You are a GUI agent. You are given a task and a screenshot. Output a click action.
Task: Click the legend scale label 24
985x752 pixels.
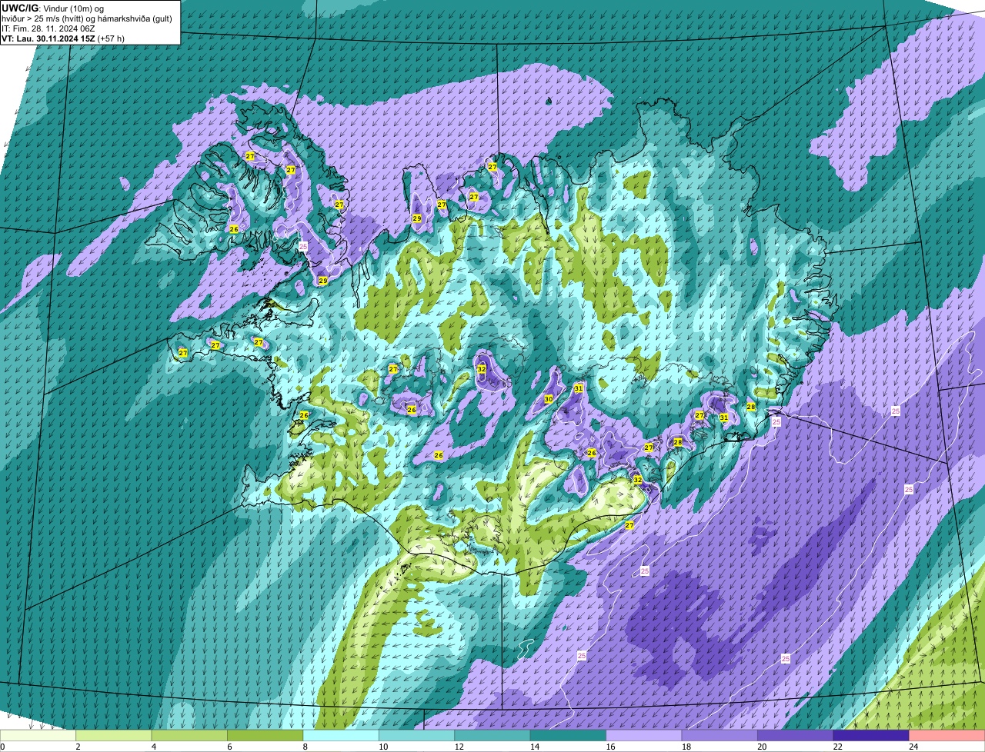(913, 747)
